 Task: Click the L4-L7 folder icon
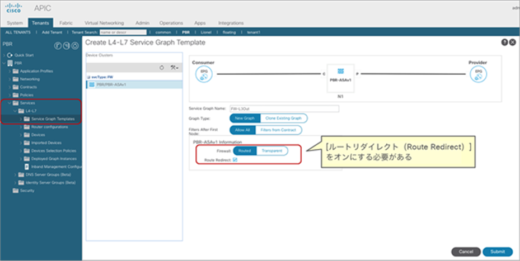click(x=21, y=111)
